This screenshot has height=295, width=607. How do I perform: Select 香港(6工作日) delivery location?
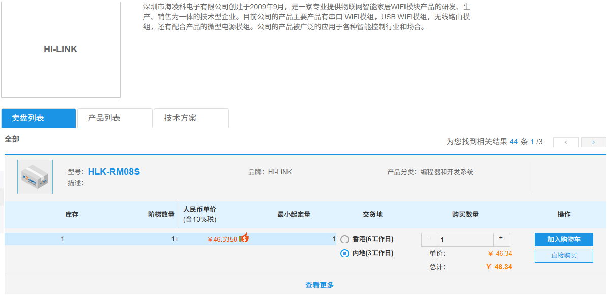point(344,239)
